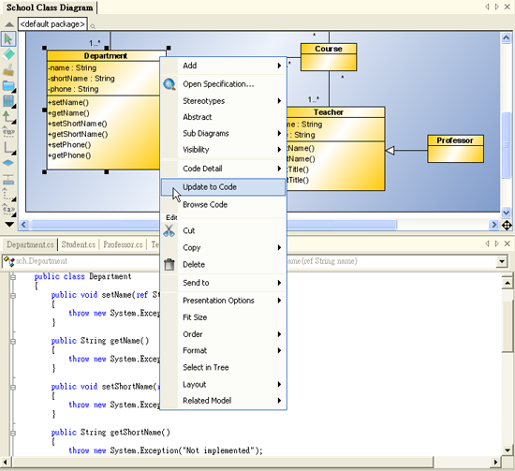515x471 pixels.
Task: Choose Update to Code
Action: [x=224, y=187]
